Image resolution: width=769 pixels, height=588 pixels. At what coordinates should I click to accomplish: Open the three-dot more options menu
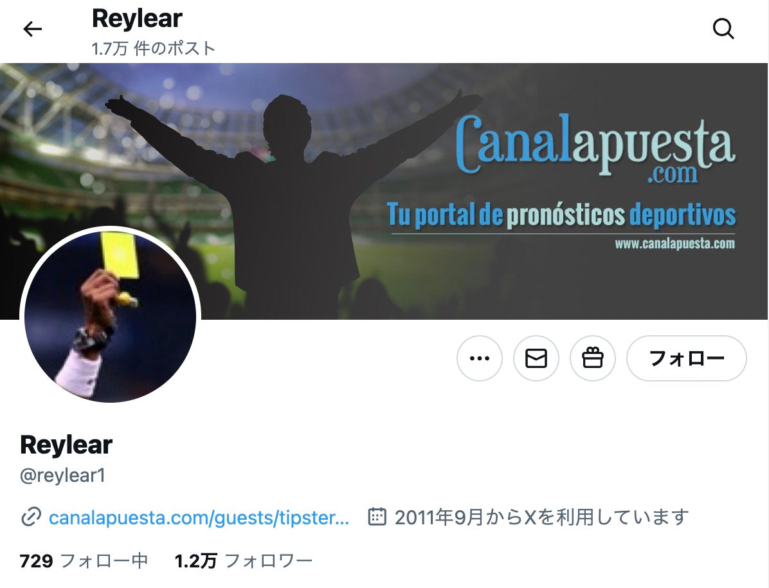click(x=480, y=358)
